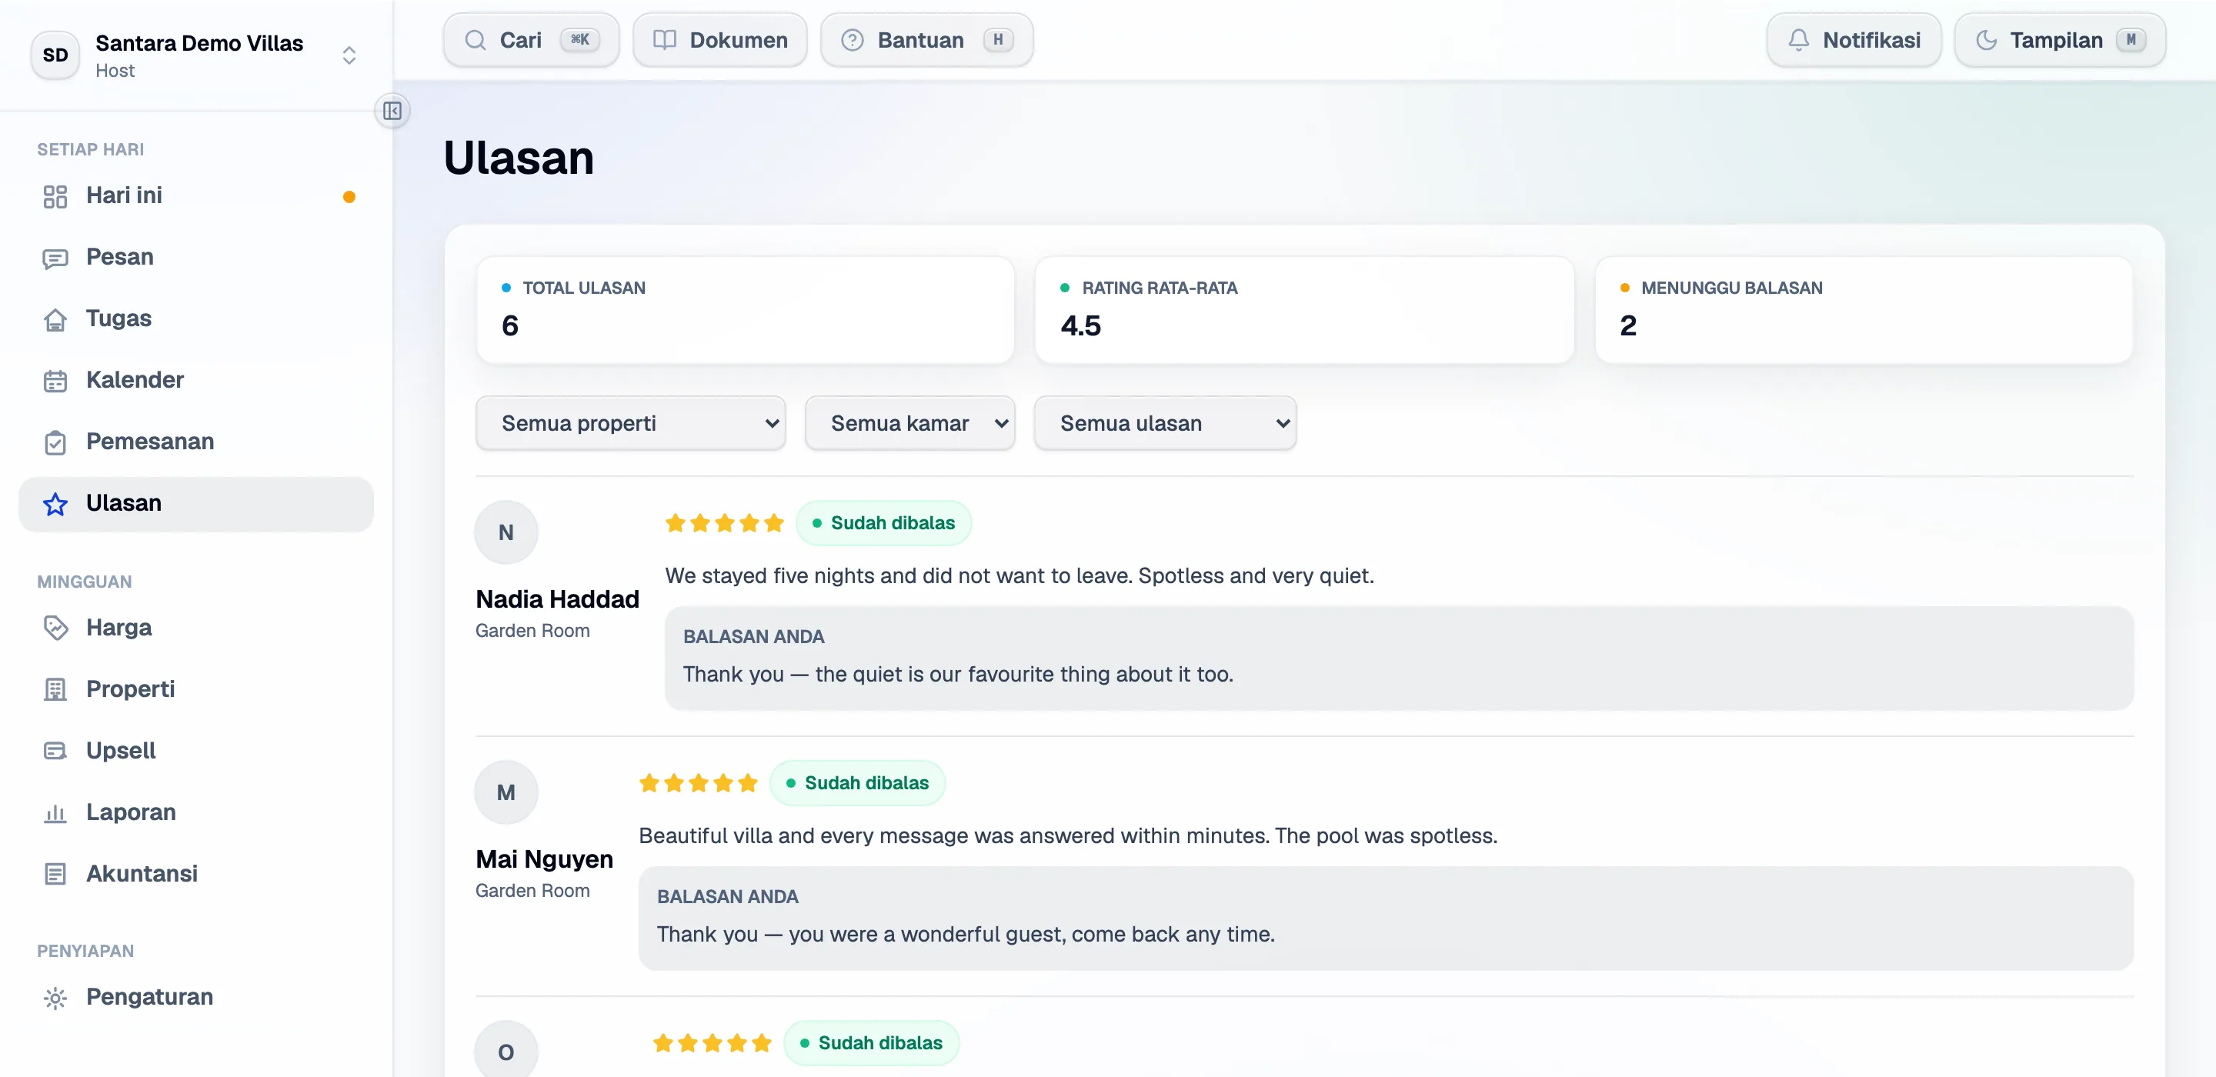Screen dimensions: 2216x1077
Task: Expand the Santara Demo Villas account switcher
Action: click(349, 56)
